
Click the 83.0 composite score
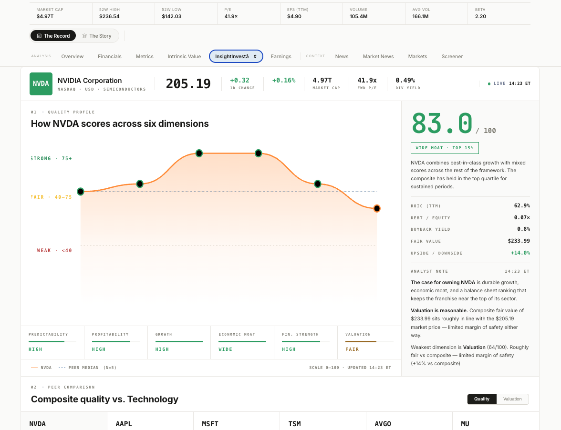tap(442, 123)
